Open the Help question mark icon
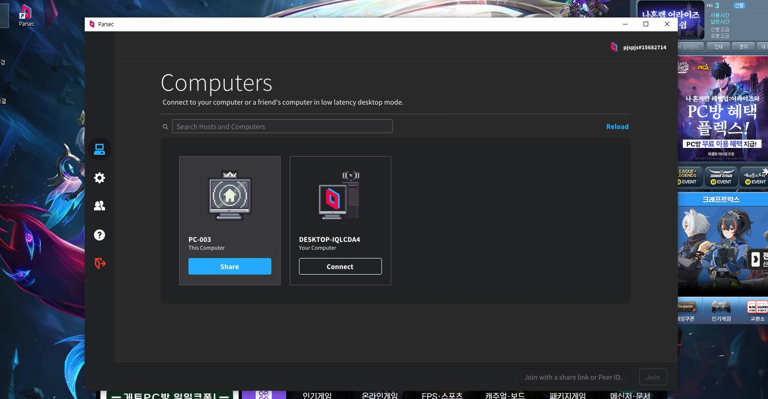This screenshot has height=399, width=768. (100, 235)
